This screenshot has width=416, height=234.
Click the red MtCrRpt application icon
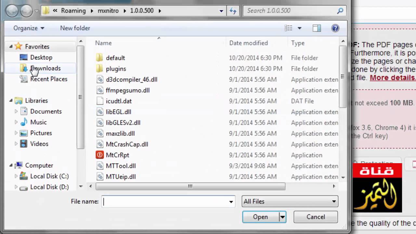tap(100, 155)
